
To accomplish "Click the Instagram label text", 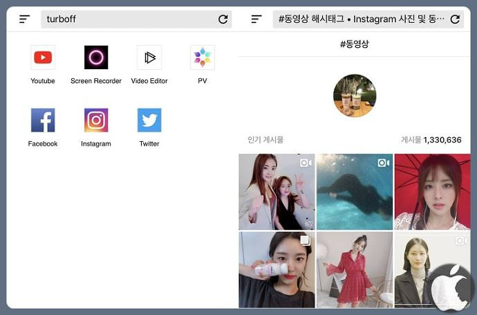I will point(96,143).
